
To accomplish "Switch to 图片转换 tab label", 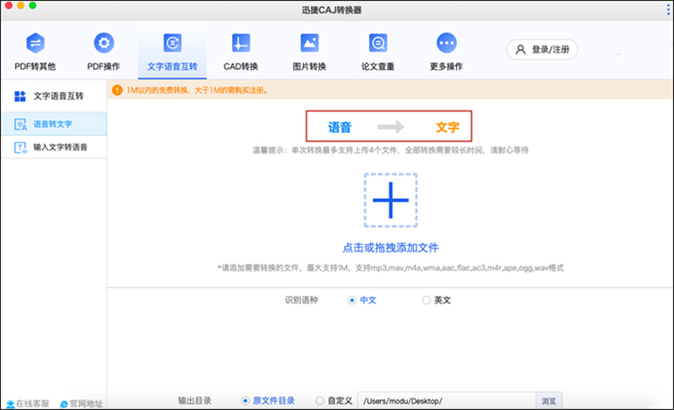I will click(310, 67).
